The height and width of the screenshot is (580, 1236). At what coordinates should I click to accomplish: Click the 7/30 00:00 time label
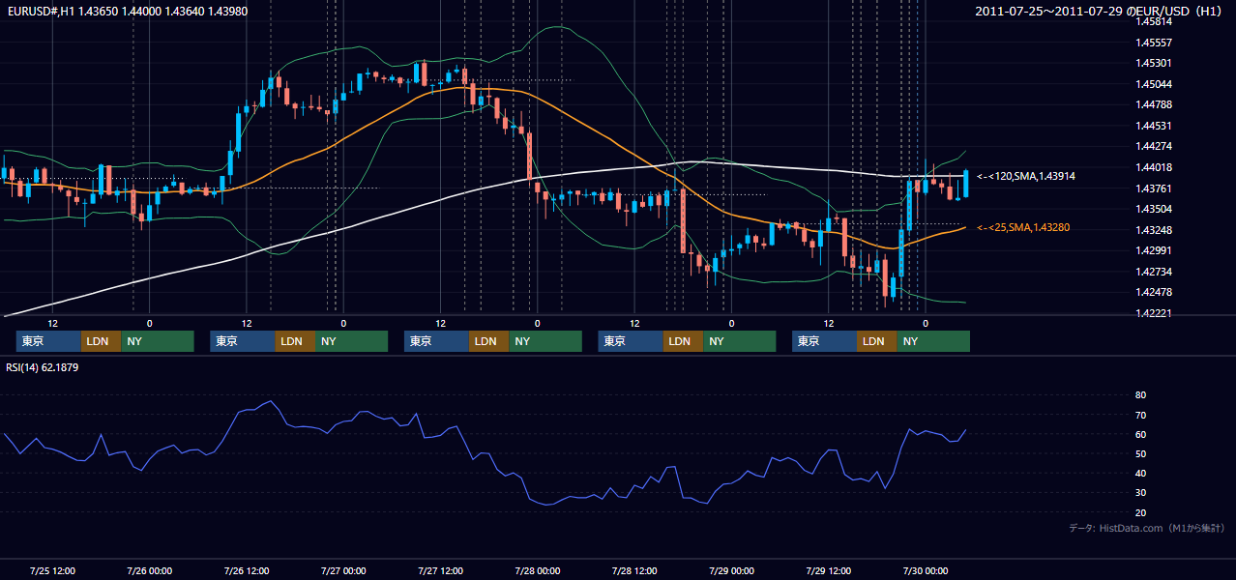point(925,570)
